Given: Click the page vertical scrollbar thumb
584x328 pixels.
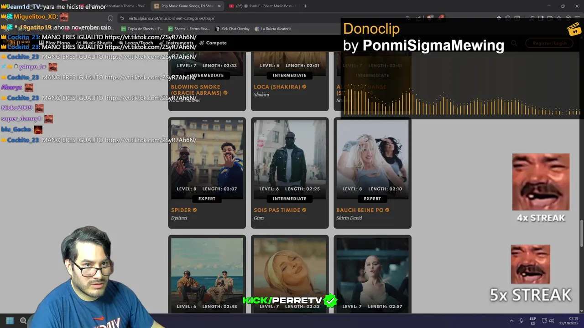Looking at the screenshot, I should [581, 233].
